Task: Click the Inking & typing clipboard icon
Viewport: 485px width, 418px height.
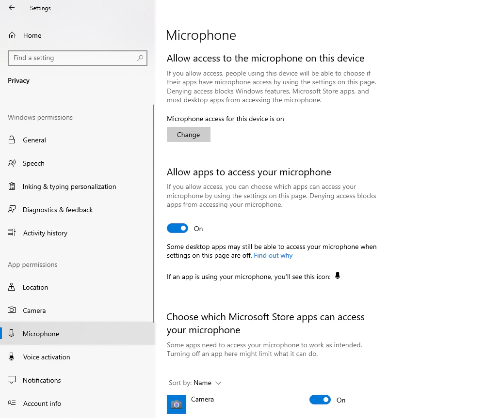Action: [x=12, y=186]
